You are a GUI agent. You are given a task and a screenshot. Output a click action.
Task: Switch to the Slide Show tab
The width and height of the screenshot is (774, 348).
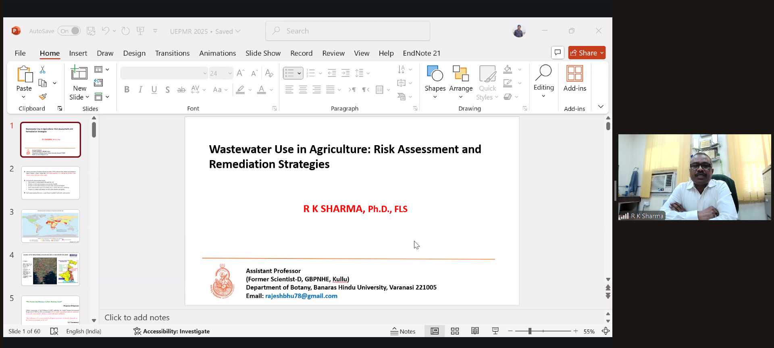pyautogui.click(x=263, y=53)
